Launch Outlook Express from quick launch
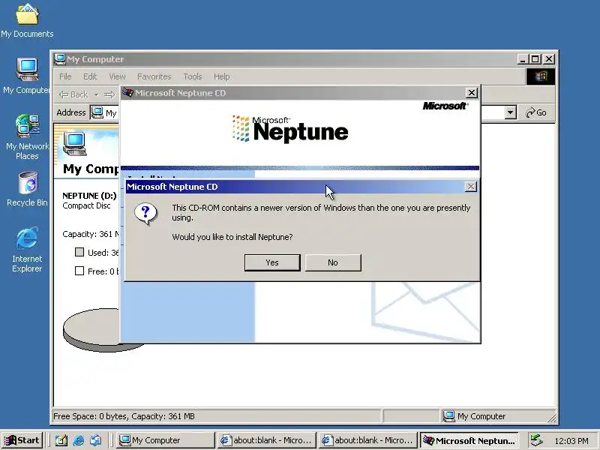Screen dimensions: 600x450 [96, 440]
